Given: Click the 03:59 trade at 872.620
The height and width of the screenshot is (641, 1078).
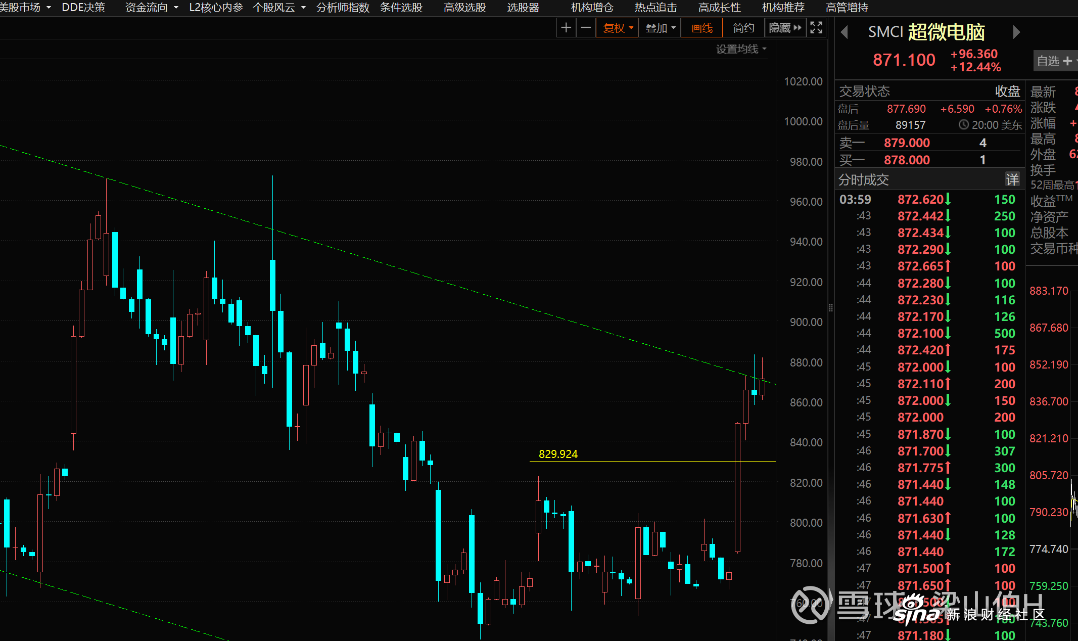Looking at the screenshot, I should (x=927, y=199).
